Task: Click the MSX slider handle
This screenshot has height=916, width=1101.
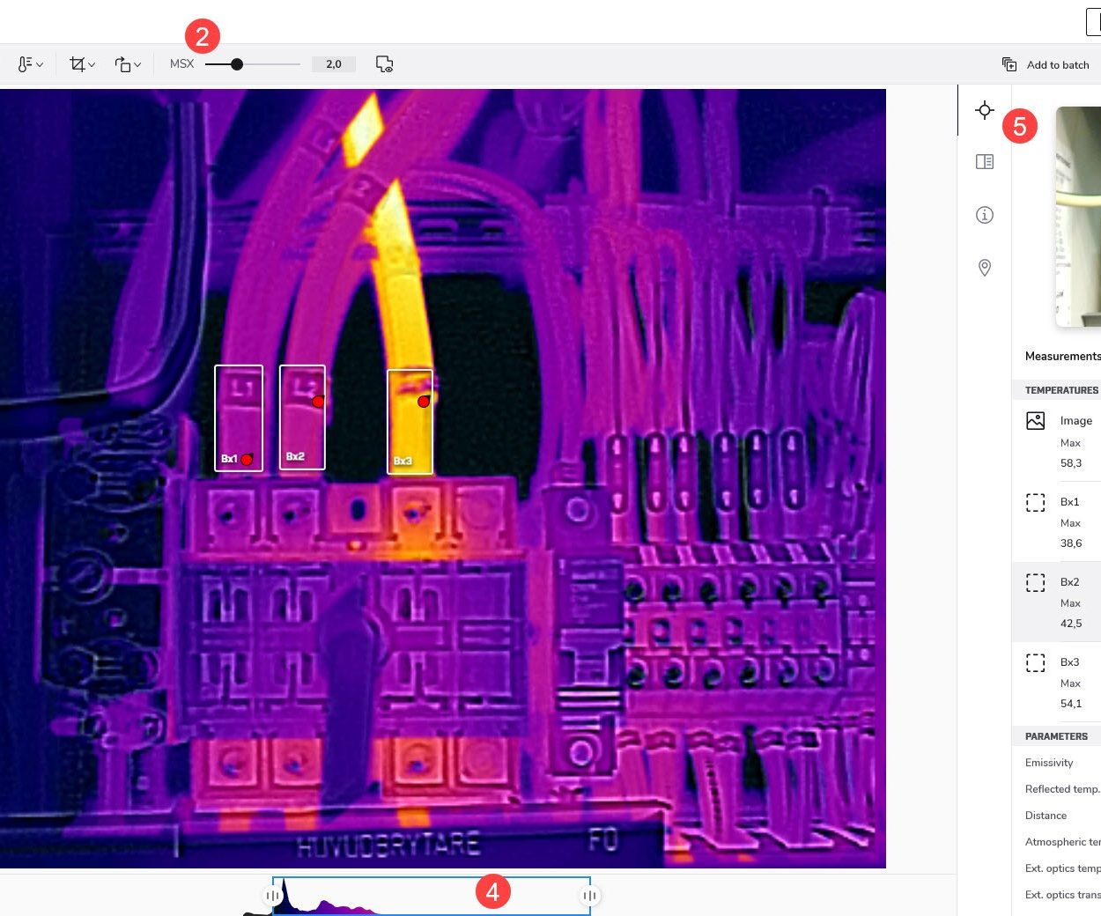Action: tap(237, 64)
